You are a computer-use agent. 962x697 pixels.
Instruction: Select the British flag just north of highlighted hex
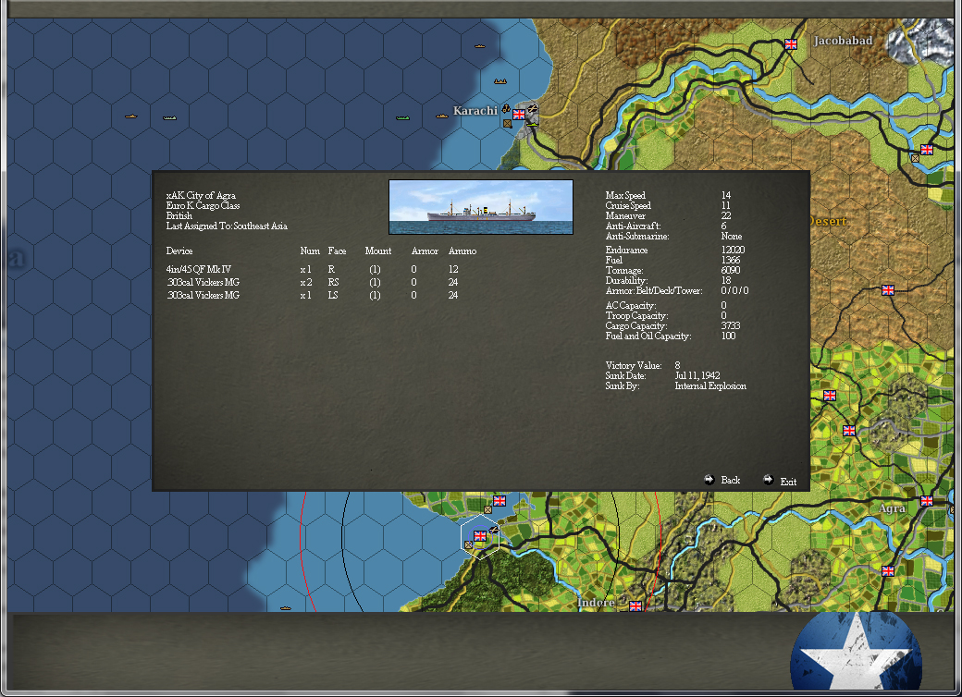click(x=499, y=501)
